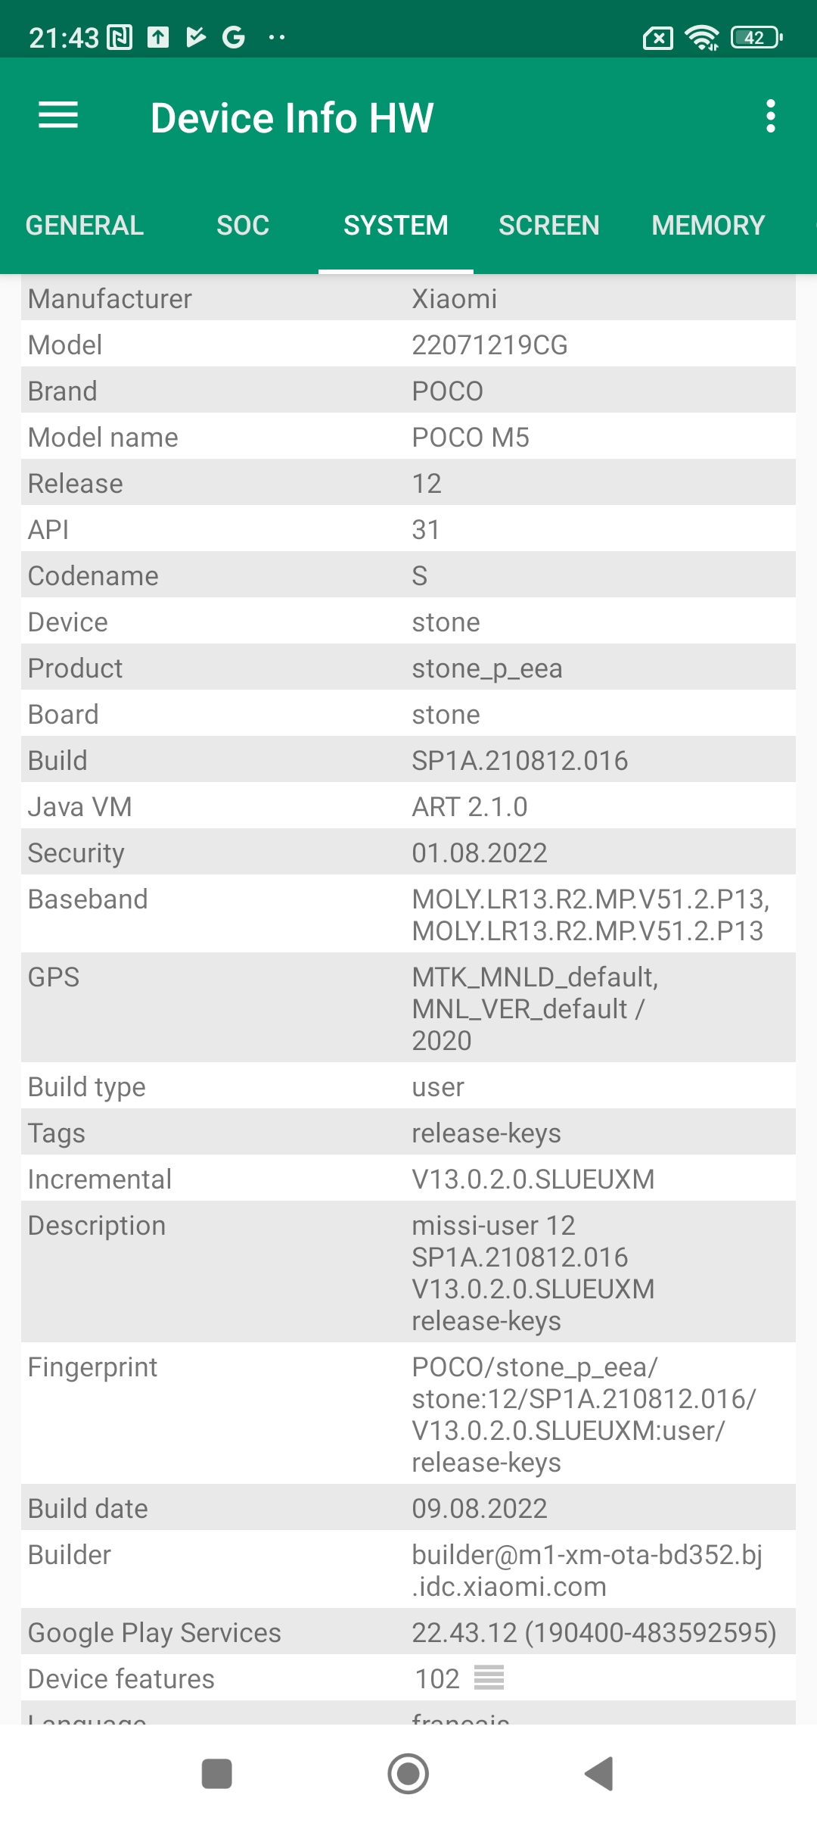The image size is (817, 1823).
Task: Tap the Model name POCO M5 row
Action: (x=408, y=437)
